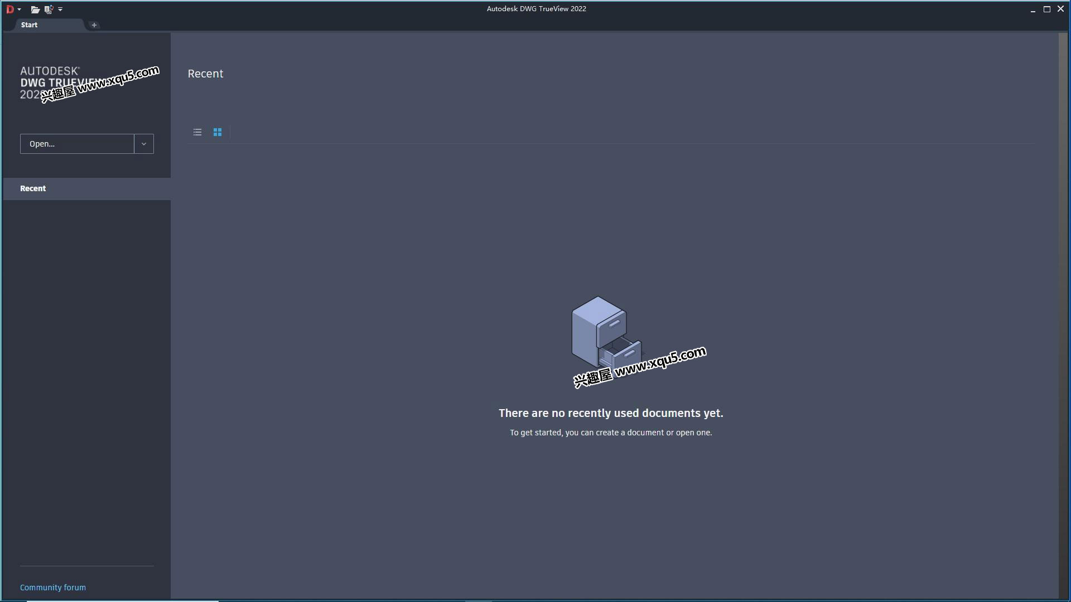
Task: Click the Open folder icon in quick access toolbar
Action: click(35, 9)
